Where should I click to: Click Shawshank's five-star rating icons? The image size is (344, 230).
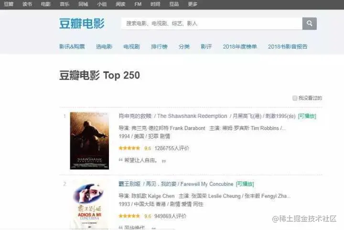(x=129, y=148)
